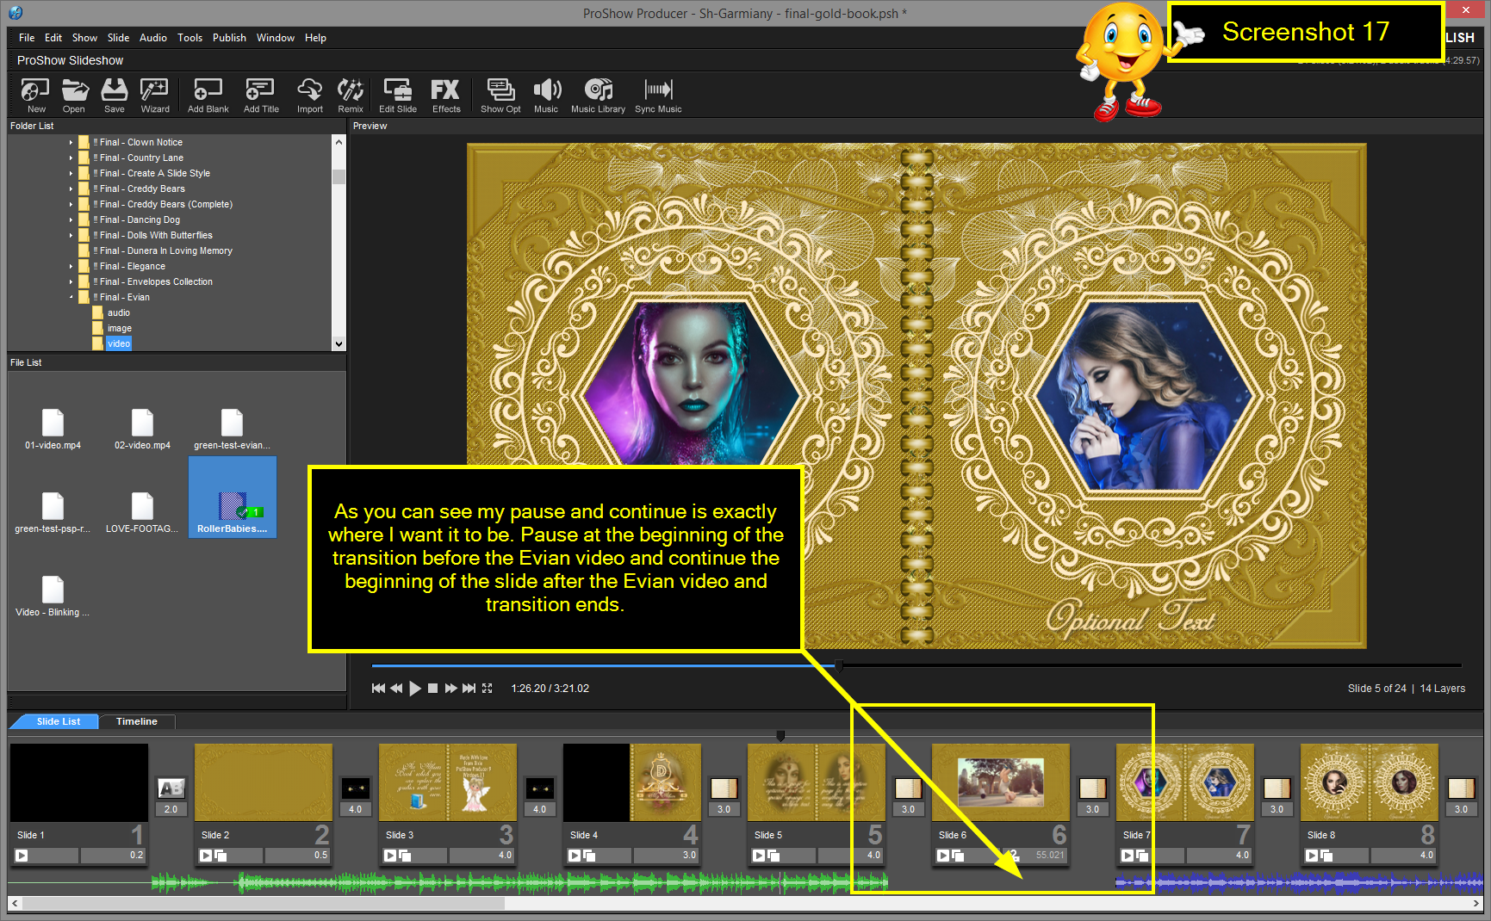The image size is (1491, 921).
Task: Click the transition icon after Slide 6
Action: click(x=1092, y=788)
